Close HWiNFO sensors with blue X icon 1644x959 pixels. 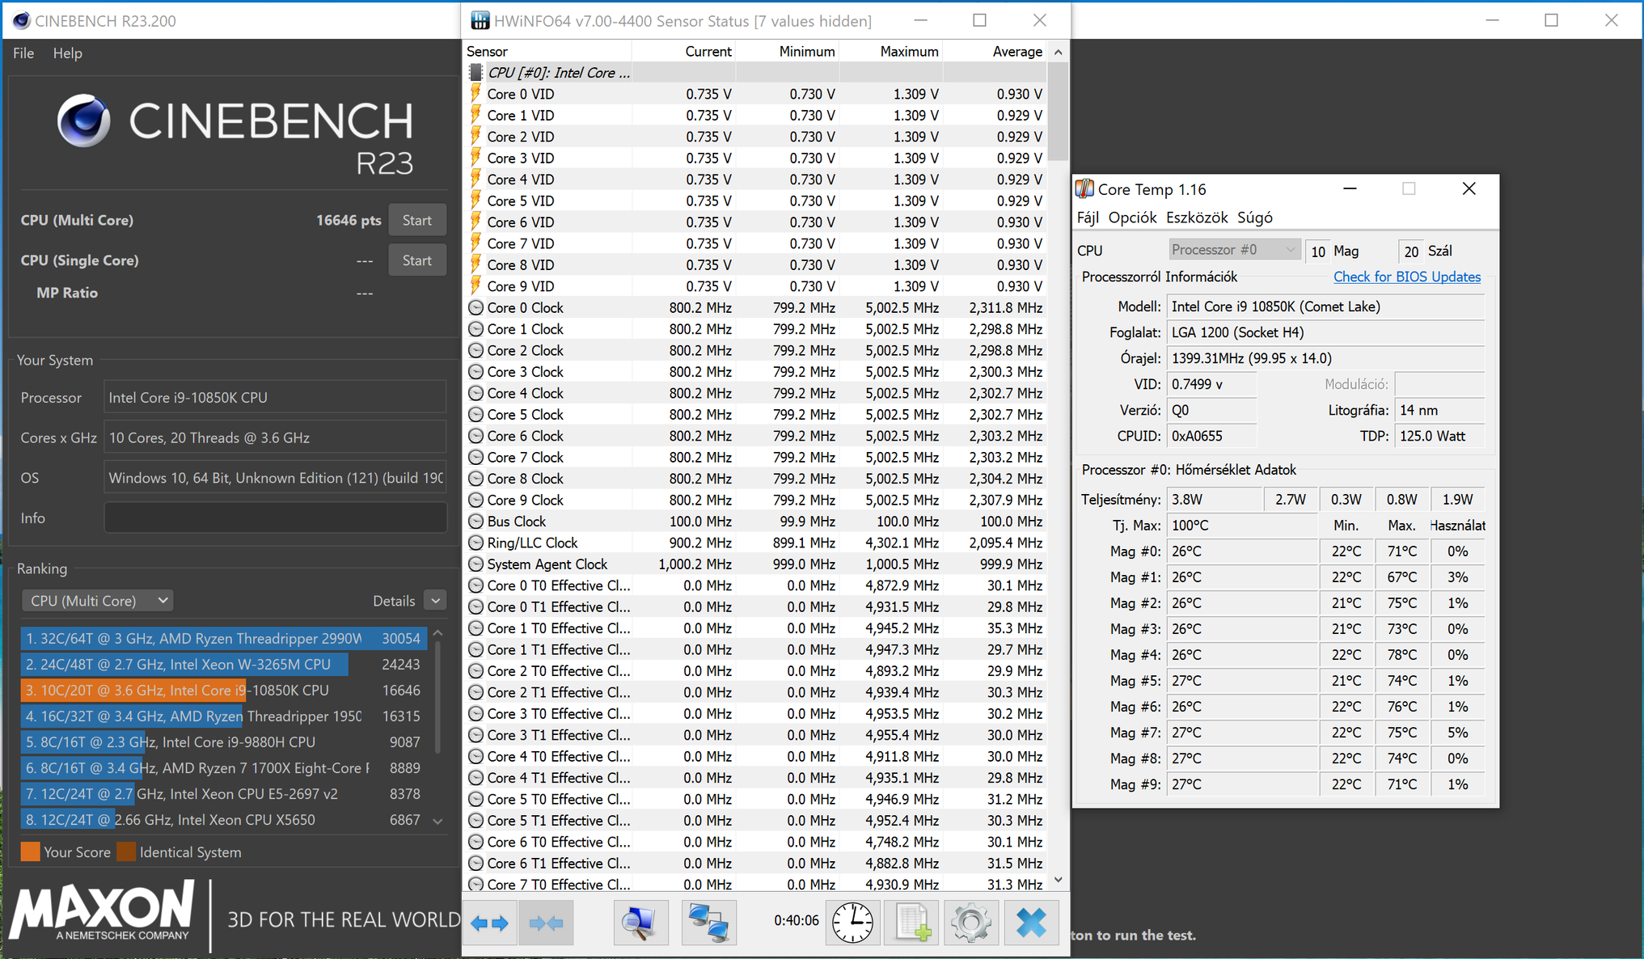[1031, 923]
